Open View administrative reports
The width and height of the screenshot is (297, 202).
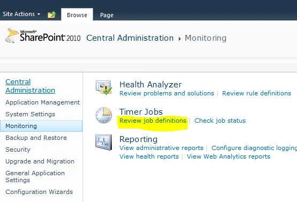(x=162, y=148)
